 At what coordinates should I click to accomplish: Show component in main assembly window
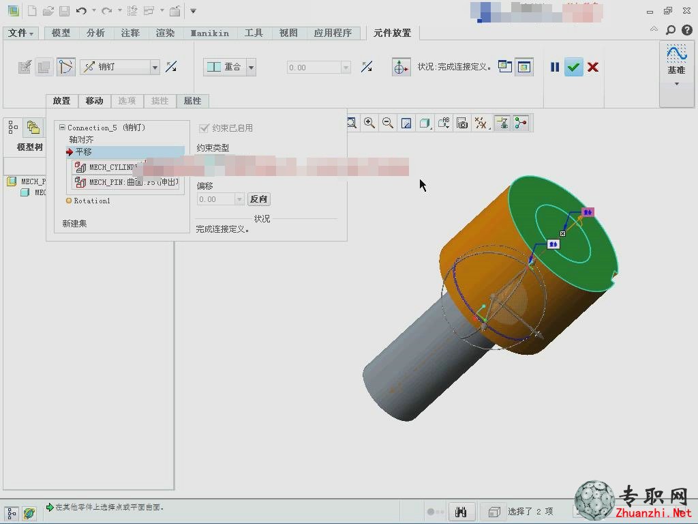(x=524, y=67)
